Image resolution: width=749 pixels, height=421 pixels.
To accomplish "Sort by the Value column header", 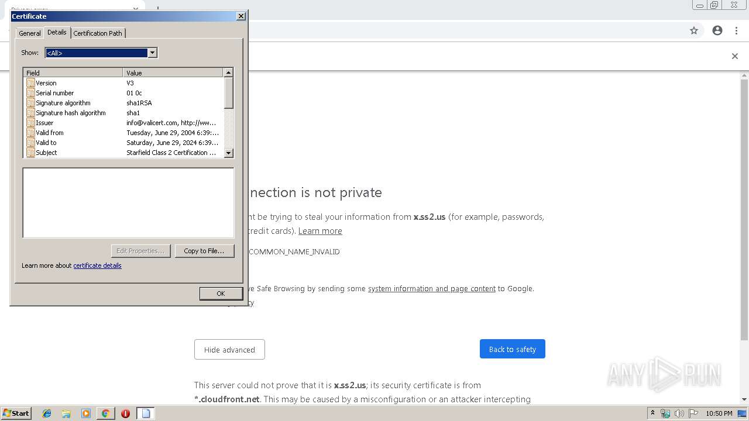I will tap(173, 73).
